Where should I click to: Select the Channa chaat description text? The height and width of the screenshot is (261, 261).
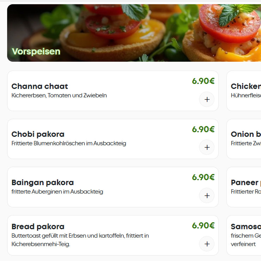(x=59, y=96)
